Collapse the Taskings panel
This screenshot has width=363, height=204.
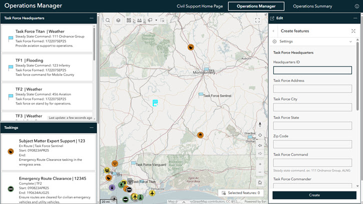point(92,127)
